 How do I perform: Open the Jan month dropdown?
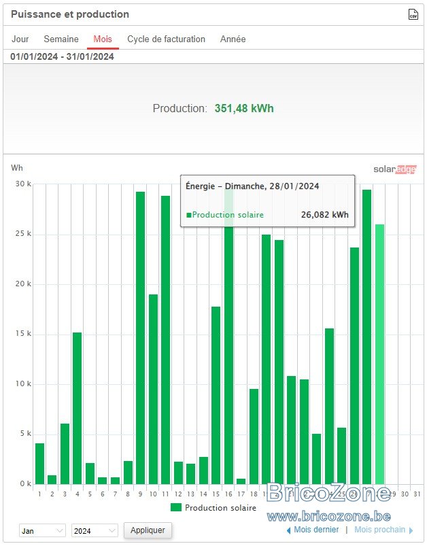click(42, 530)
